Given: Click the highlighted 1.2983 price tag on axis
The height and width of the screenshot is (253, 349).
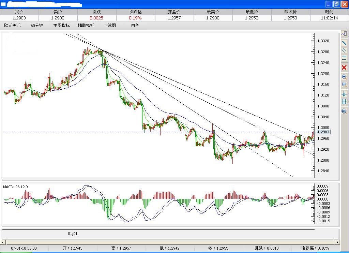Looking at the screenshot, I should point(323,132).
